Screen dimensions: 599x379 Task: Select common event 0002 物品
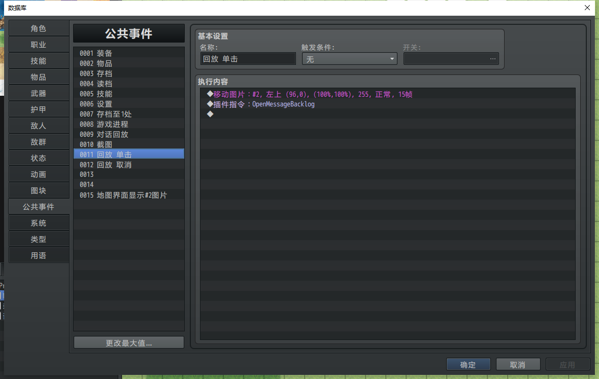click(x=129, y=63)
